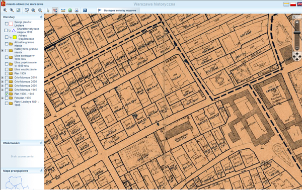Expand the Ortofotomapa 2010 tree node
The width and height of the screenshot is (302, 190).
(3, 78)
